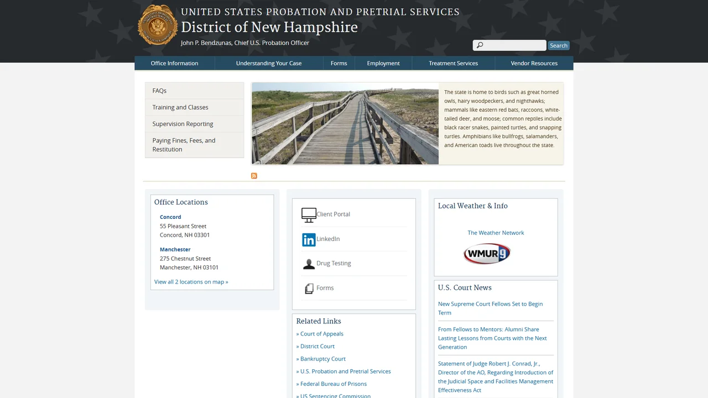Open the Client Portal monitor icon
This screenshot has height=398, width=708.
(309, 214)
